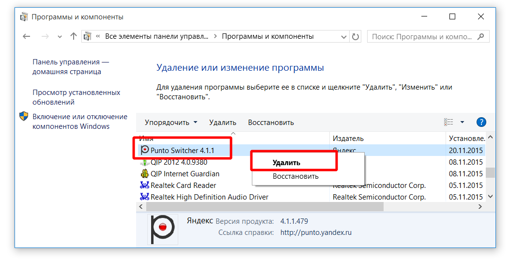
Task: Click the refresh button in address bar
Action: click(x=355, y=36)
